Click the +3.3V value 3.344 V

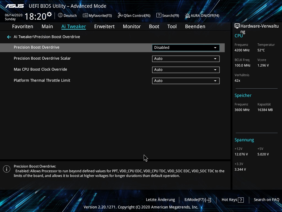(x=240, y=169)
